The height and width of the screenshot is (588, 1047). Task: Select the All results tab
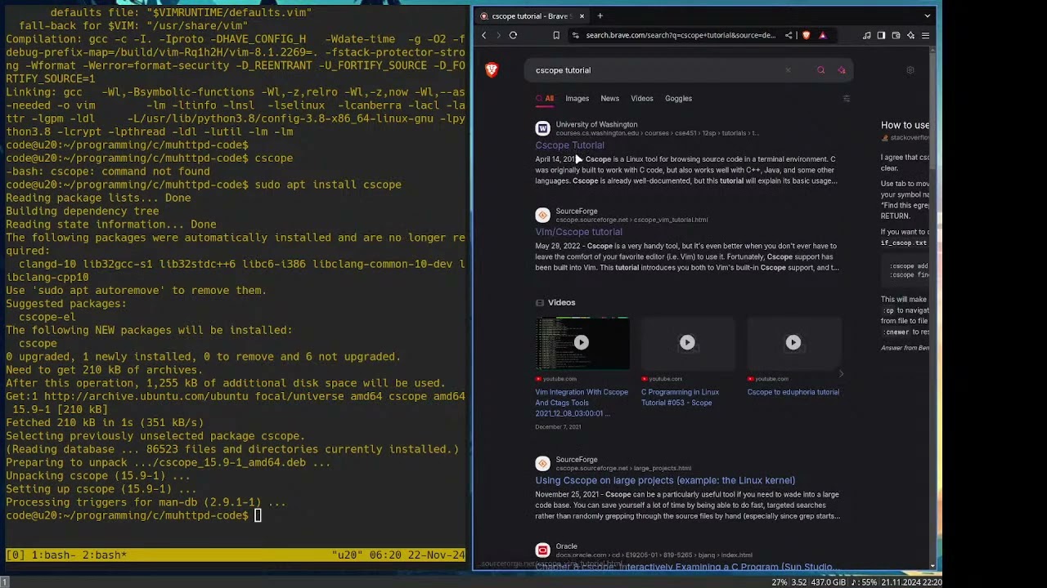545,98
